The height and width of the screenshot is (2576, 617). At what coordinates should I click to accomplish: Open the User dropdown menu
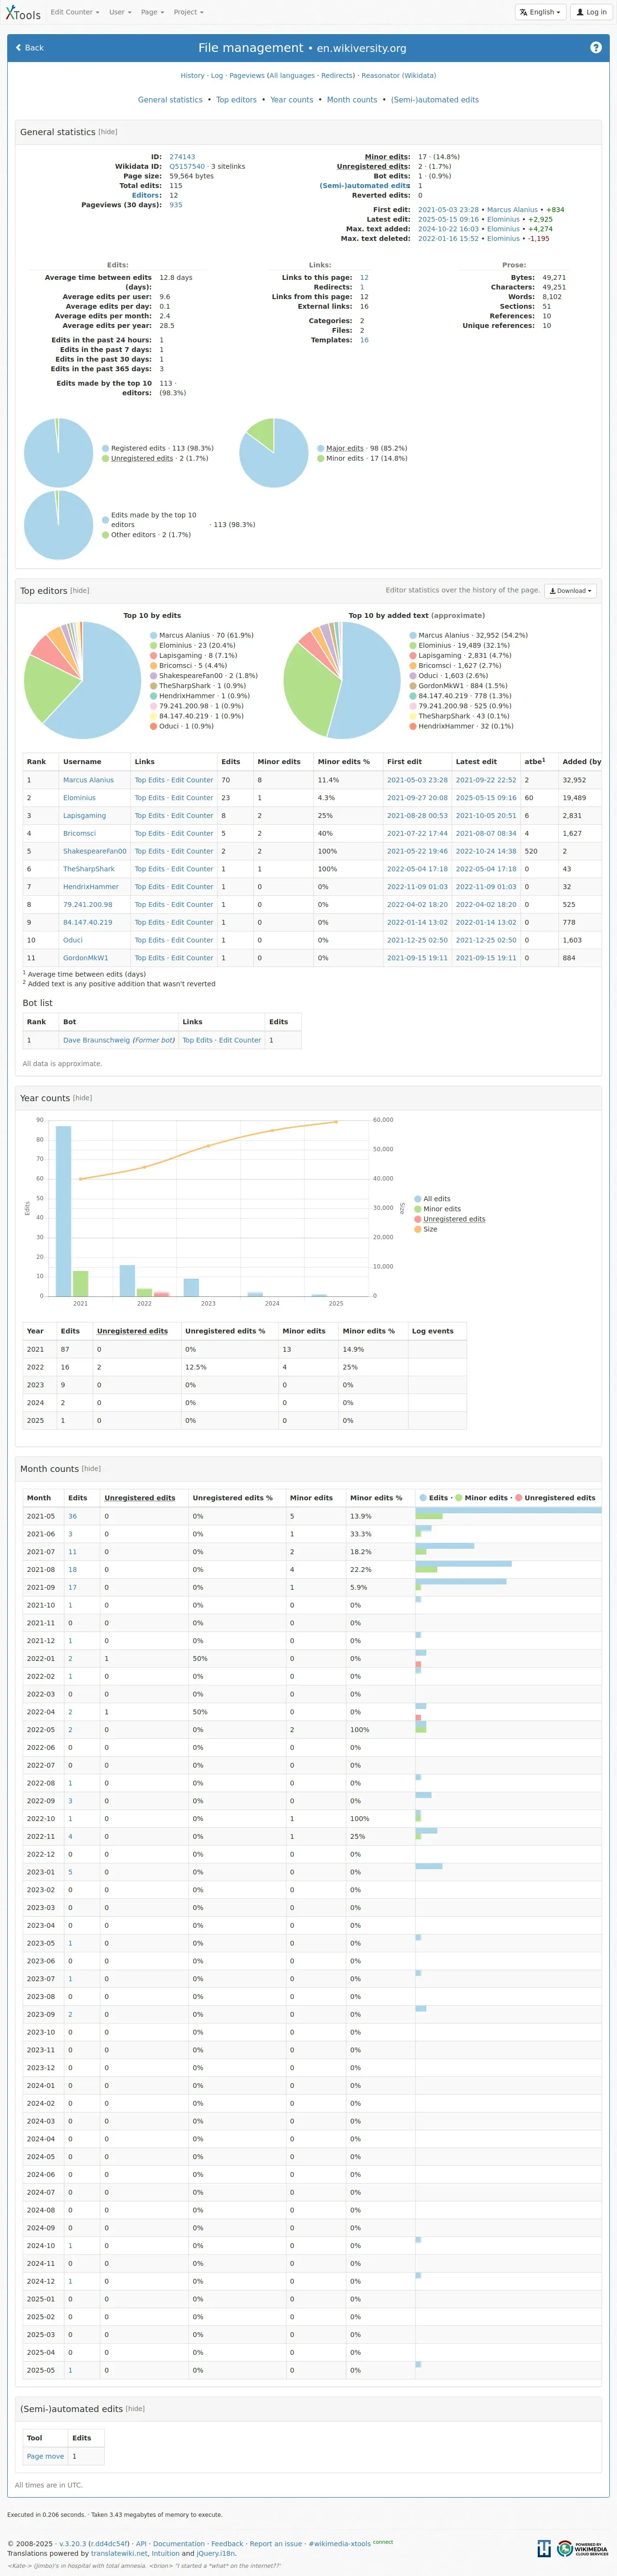pyautogui.click(x=120, y=12)
